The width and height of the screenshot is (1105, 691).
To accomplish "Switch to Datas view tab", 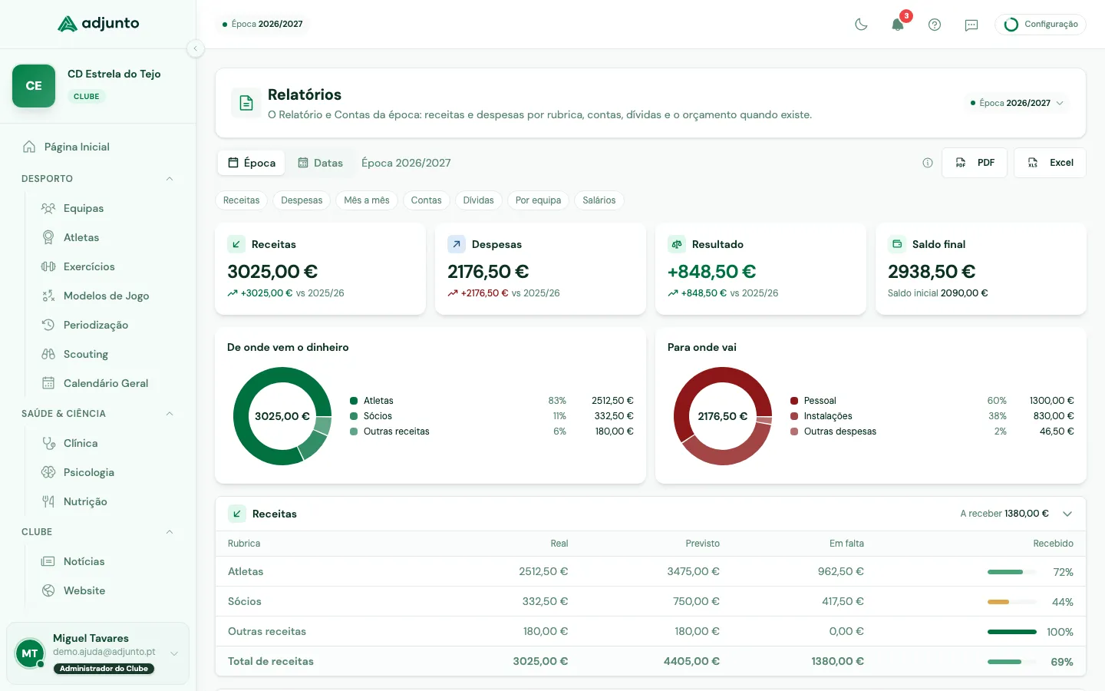I will coord(321,163).
